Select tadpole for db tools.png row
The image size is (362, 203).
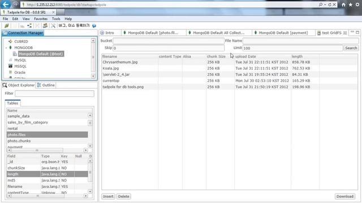tap(230, 87)
